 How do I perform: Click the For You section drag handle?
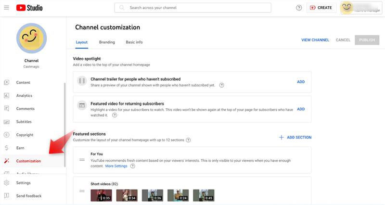tap(82, 160)
